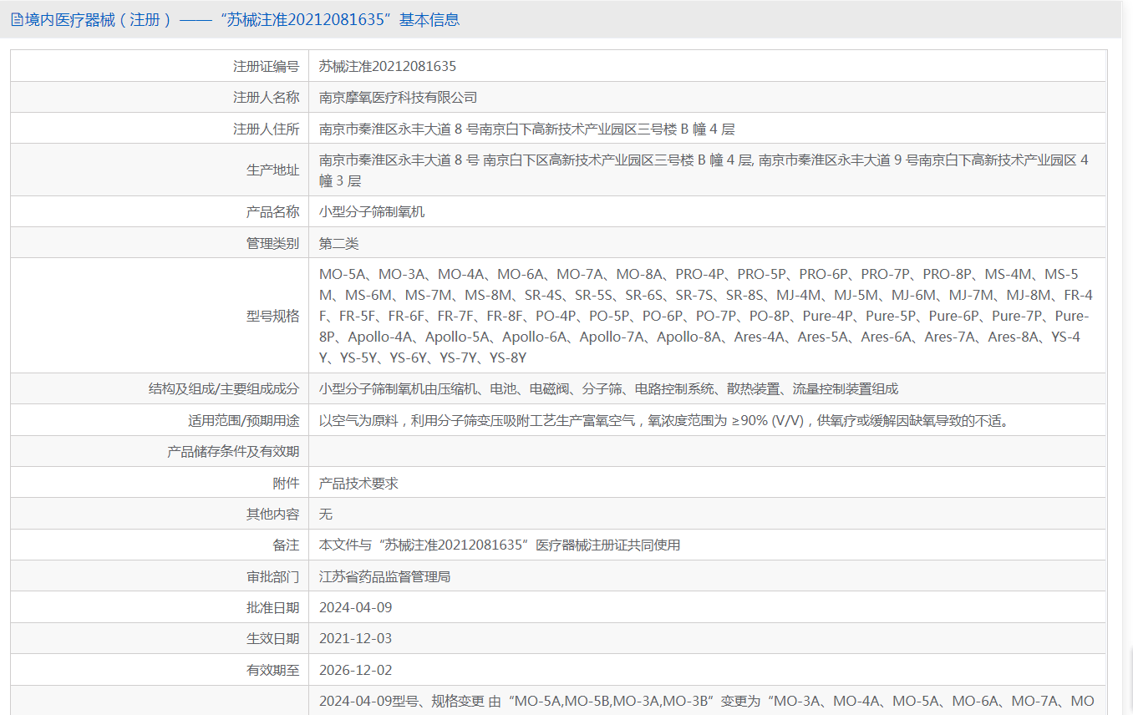1133x715 pixels.
Task: Click the title '境内医疗器械（注册）' basic info heading
Action: point(242,20)
